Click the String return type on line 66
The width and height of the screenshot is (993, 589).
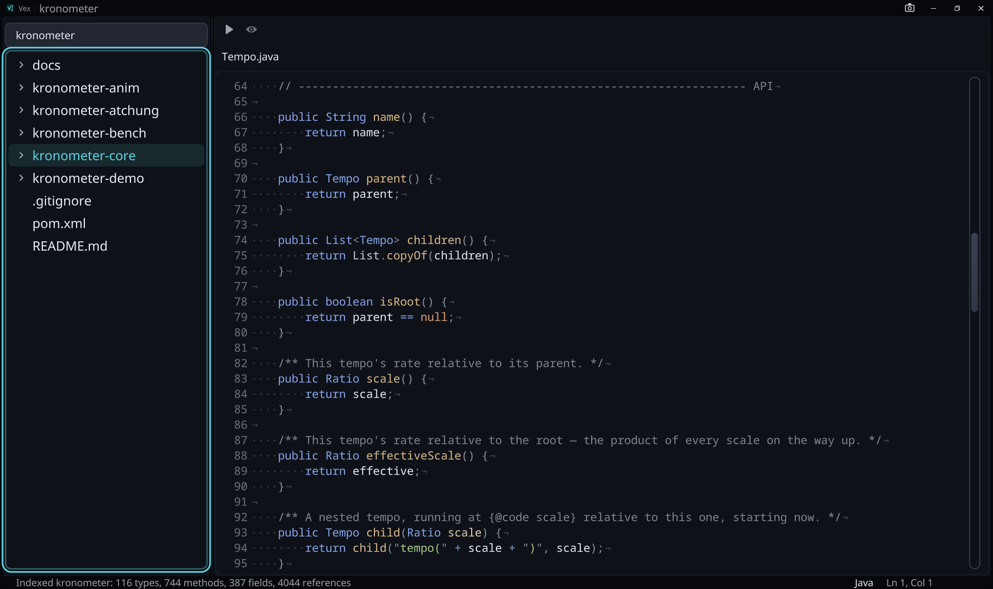point(345,117)
